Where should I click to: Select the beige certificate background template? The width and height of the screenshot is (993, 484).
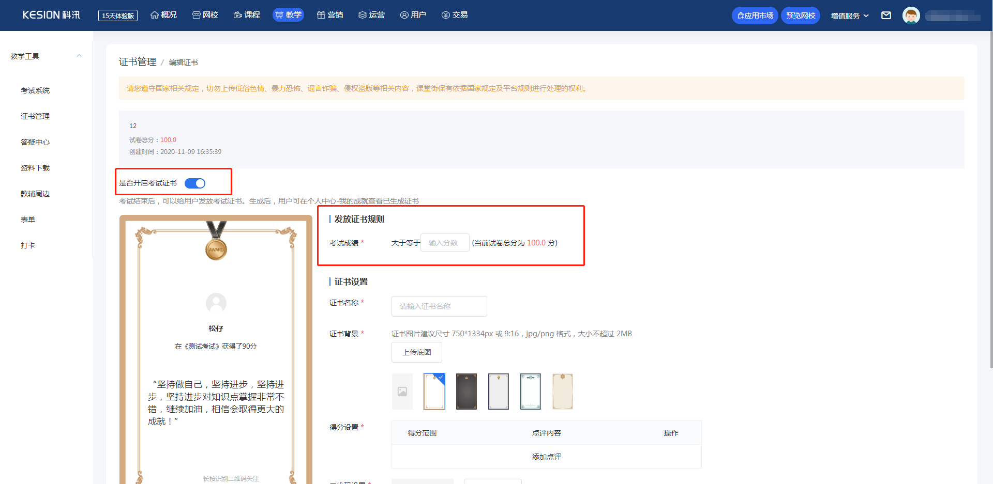point(562,392)
